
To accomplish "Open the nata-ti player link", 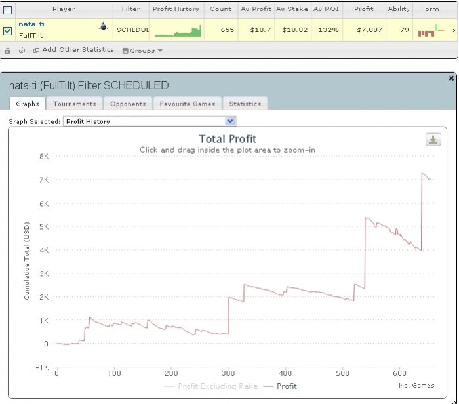I will 31,24.
